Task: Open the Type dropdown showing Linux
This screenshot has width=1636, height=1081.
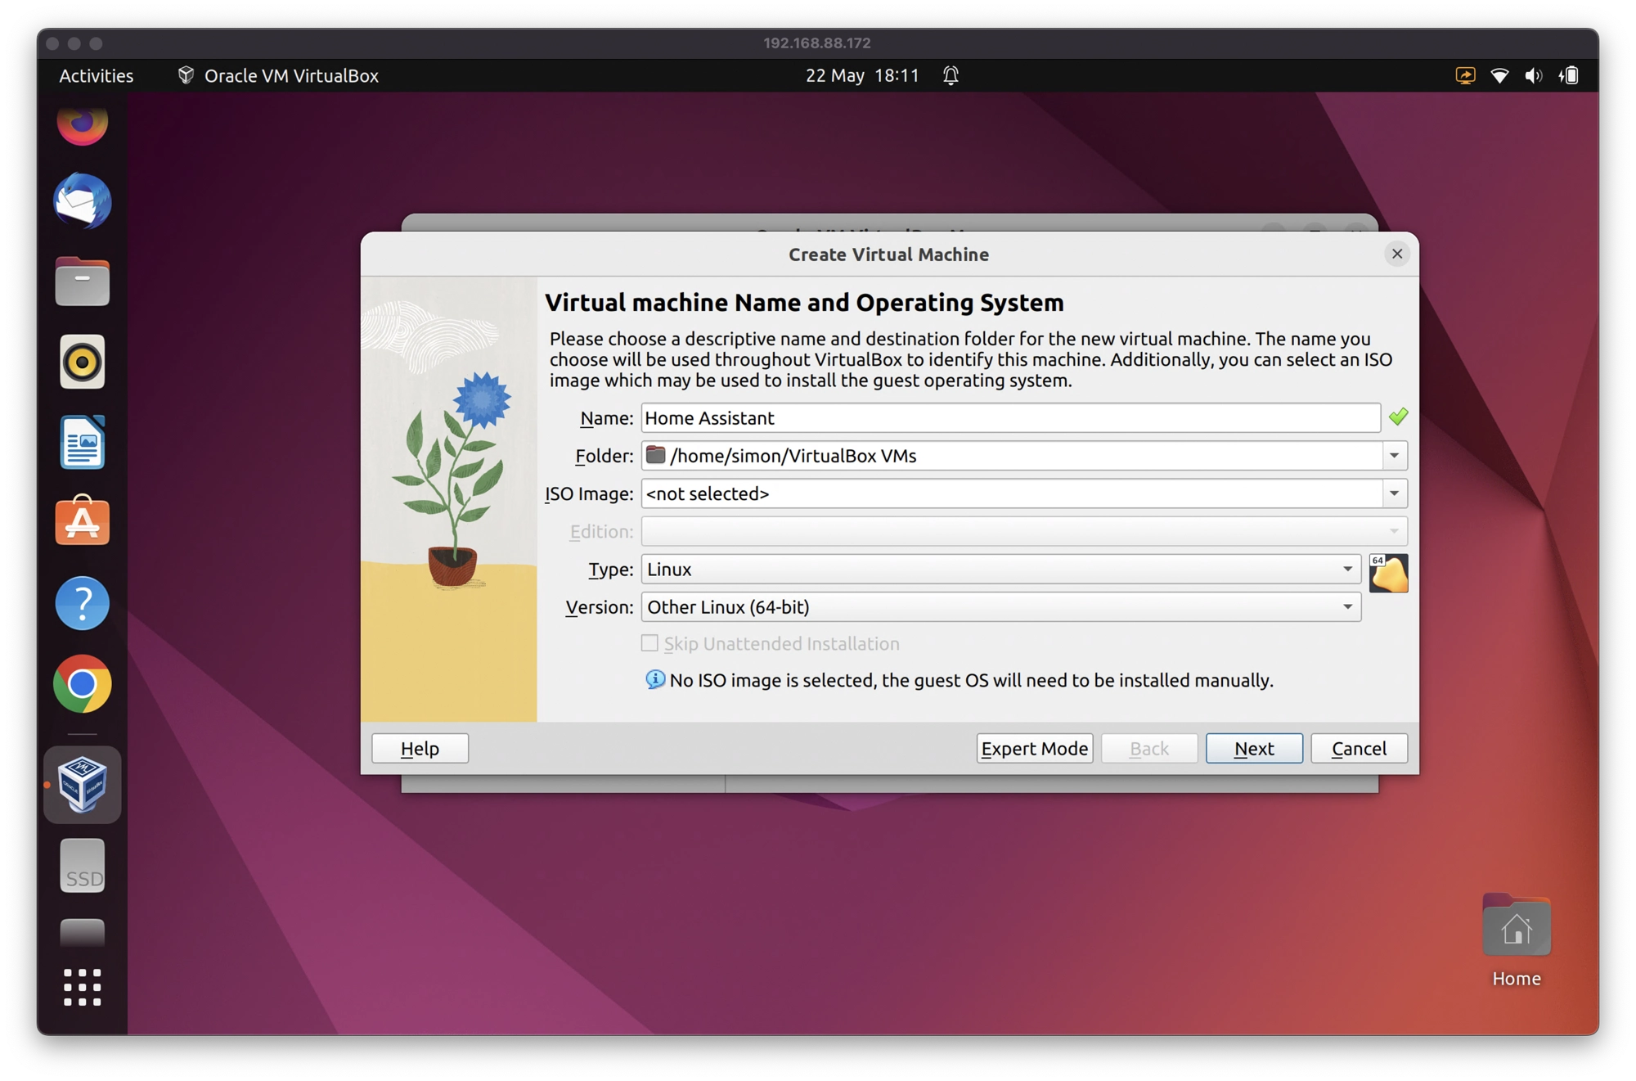Action: coord(1000,570)
